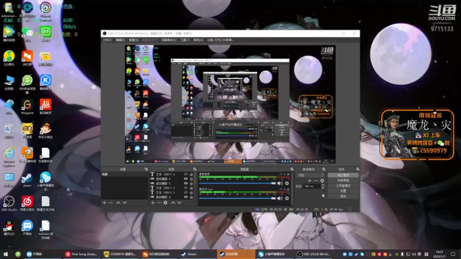The height and width of the screenshot is (259, 461).
Task: Click the mixer panel vertical scrollbar
Action: coord(292,188)
